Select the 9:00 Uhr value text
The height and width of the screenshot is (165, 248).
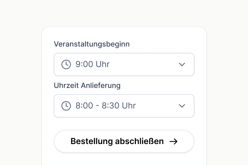(x=93, y=64)
